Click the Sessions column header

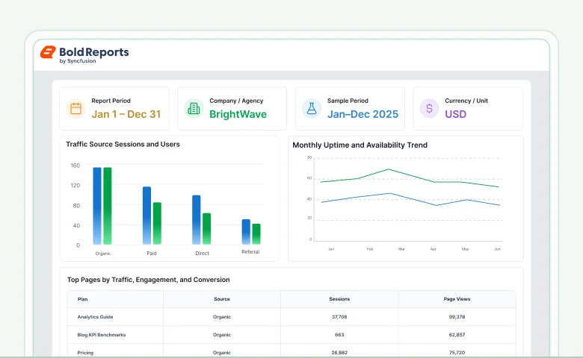[339, 299]
